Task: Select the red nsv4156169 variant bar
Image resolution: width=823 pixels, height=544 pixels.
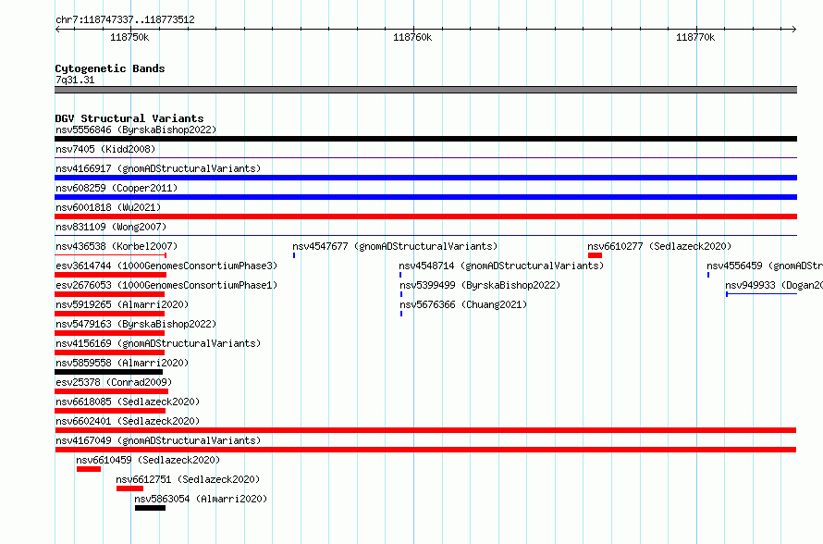Action: [x=110, y=352]
